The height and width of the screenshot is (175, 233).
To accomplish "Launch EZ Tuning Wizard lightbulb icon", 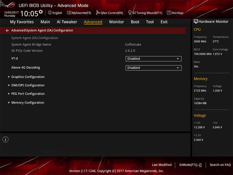I will click(130, 13).
